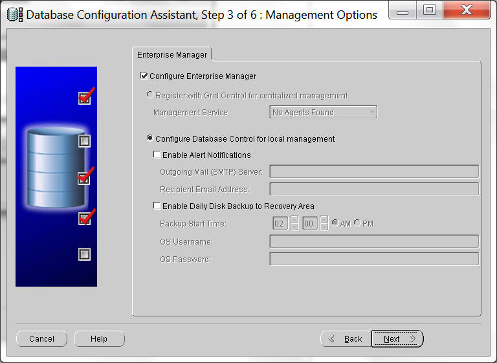Click the topmost red-checked step box in sidebar
This screenshot has height=363, width=497.
point(84,98)
